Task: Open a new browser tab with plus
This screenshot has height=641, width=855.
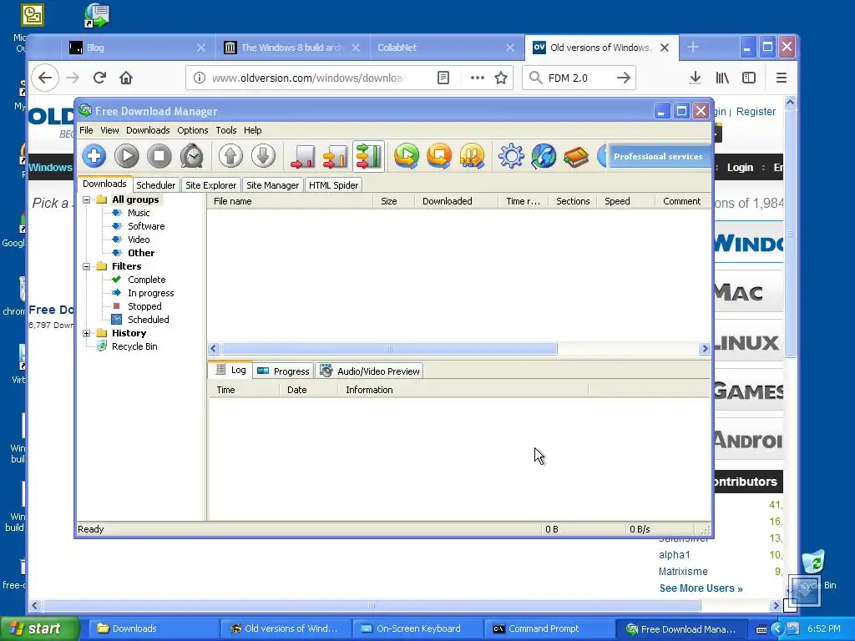Action: pos(693,48)
